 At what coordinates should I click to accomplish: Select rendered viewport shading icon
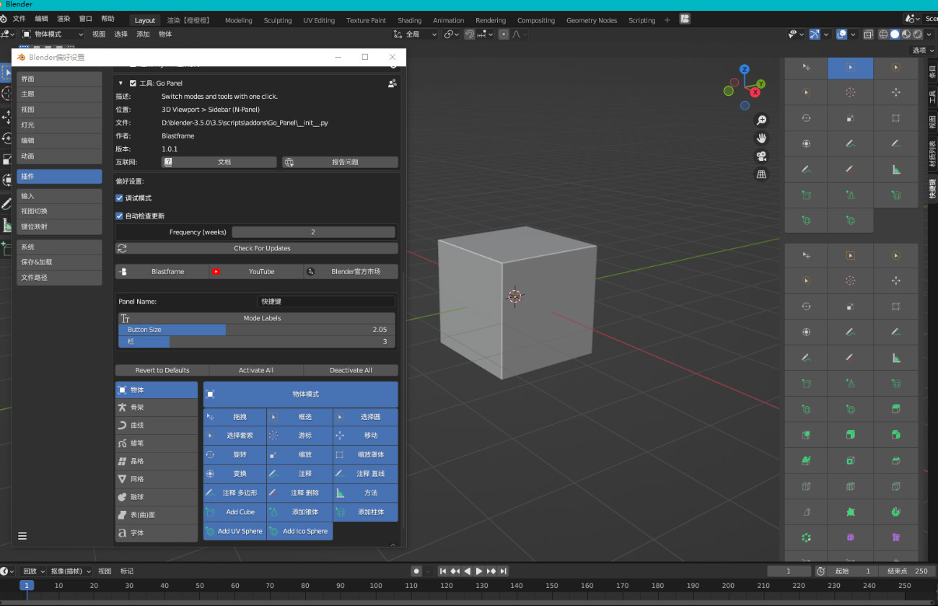pyautogui.click(x=917, y=35)
